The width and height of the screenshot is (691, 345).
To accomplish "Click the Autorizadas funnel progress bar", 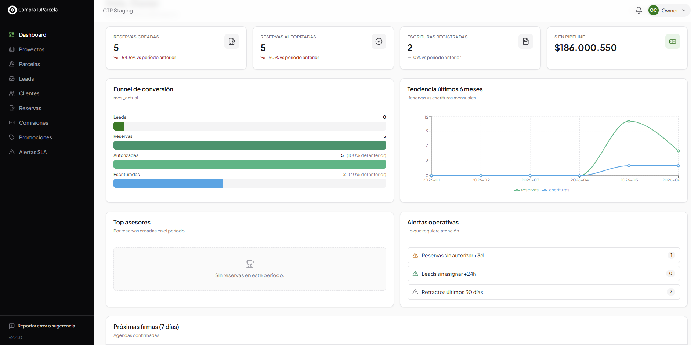I will [250, 164].
